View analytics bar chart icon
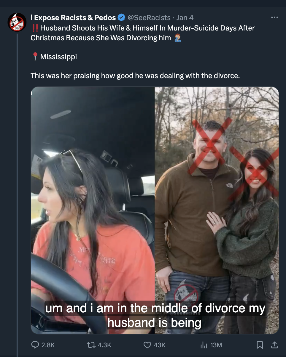286x357 pixels. pyautogui.click(x=204, y=345)
